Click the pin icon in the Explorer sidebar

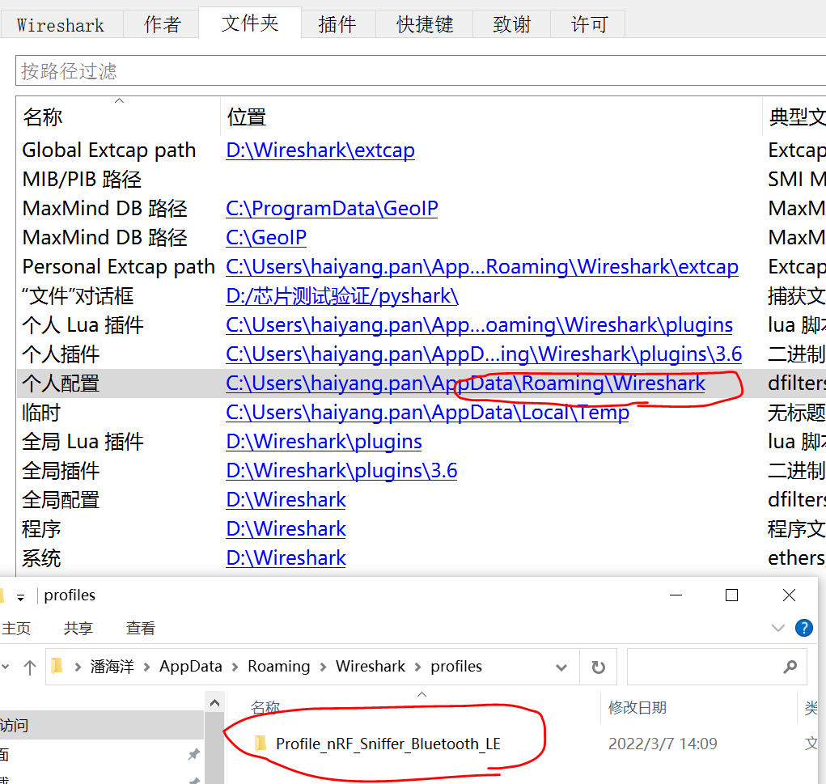pyautogui.click(x=194, y=754)
